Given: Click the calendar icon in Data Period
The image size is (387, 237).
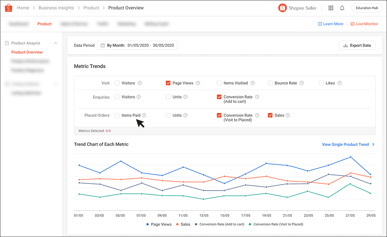Looking at the screenshot, I should [102, 45].
